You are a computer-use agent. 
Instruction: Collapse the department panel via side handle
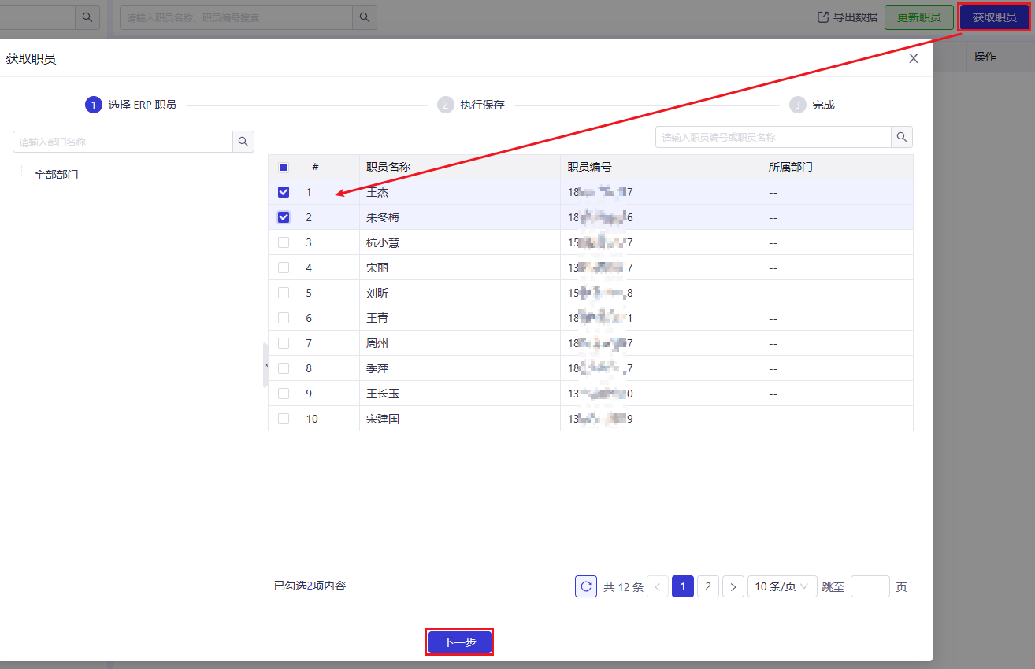point(266,365)
